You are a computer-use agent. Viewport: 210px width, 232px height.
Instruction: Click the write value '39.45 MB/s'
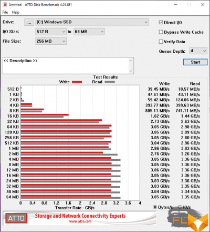(159, 89)
